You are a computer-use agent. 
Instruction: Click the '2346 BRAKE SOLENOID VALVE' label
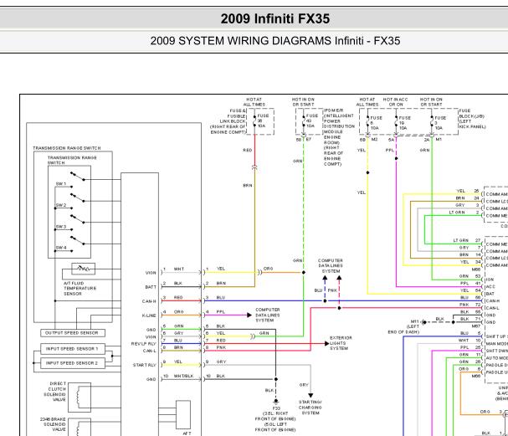coord(53,424)
